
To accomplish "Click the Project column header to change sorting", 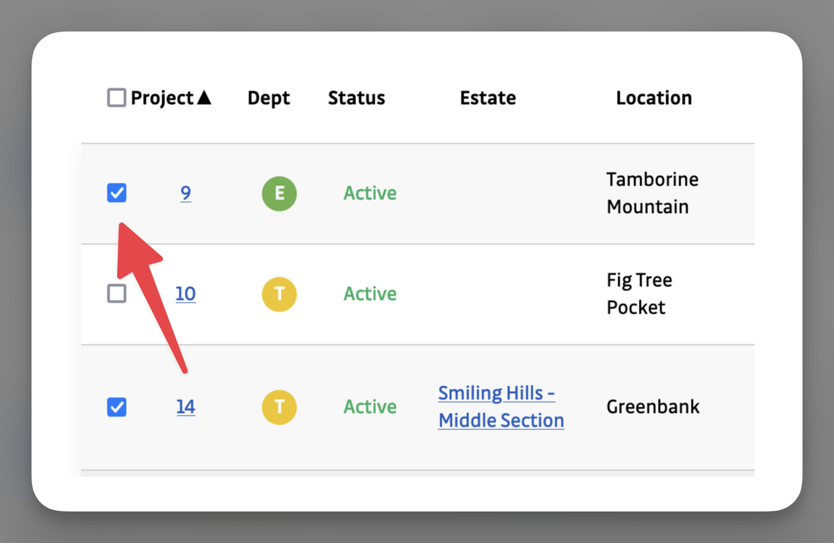I will 163,97.
